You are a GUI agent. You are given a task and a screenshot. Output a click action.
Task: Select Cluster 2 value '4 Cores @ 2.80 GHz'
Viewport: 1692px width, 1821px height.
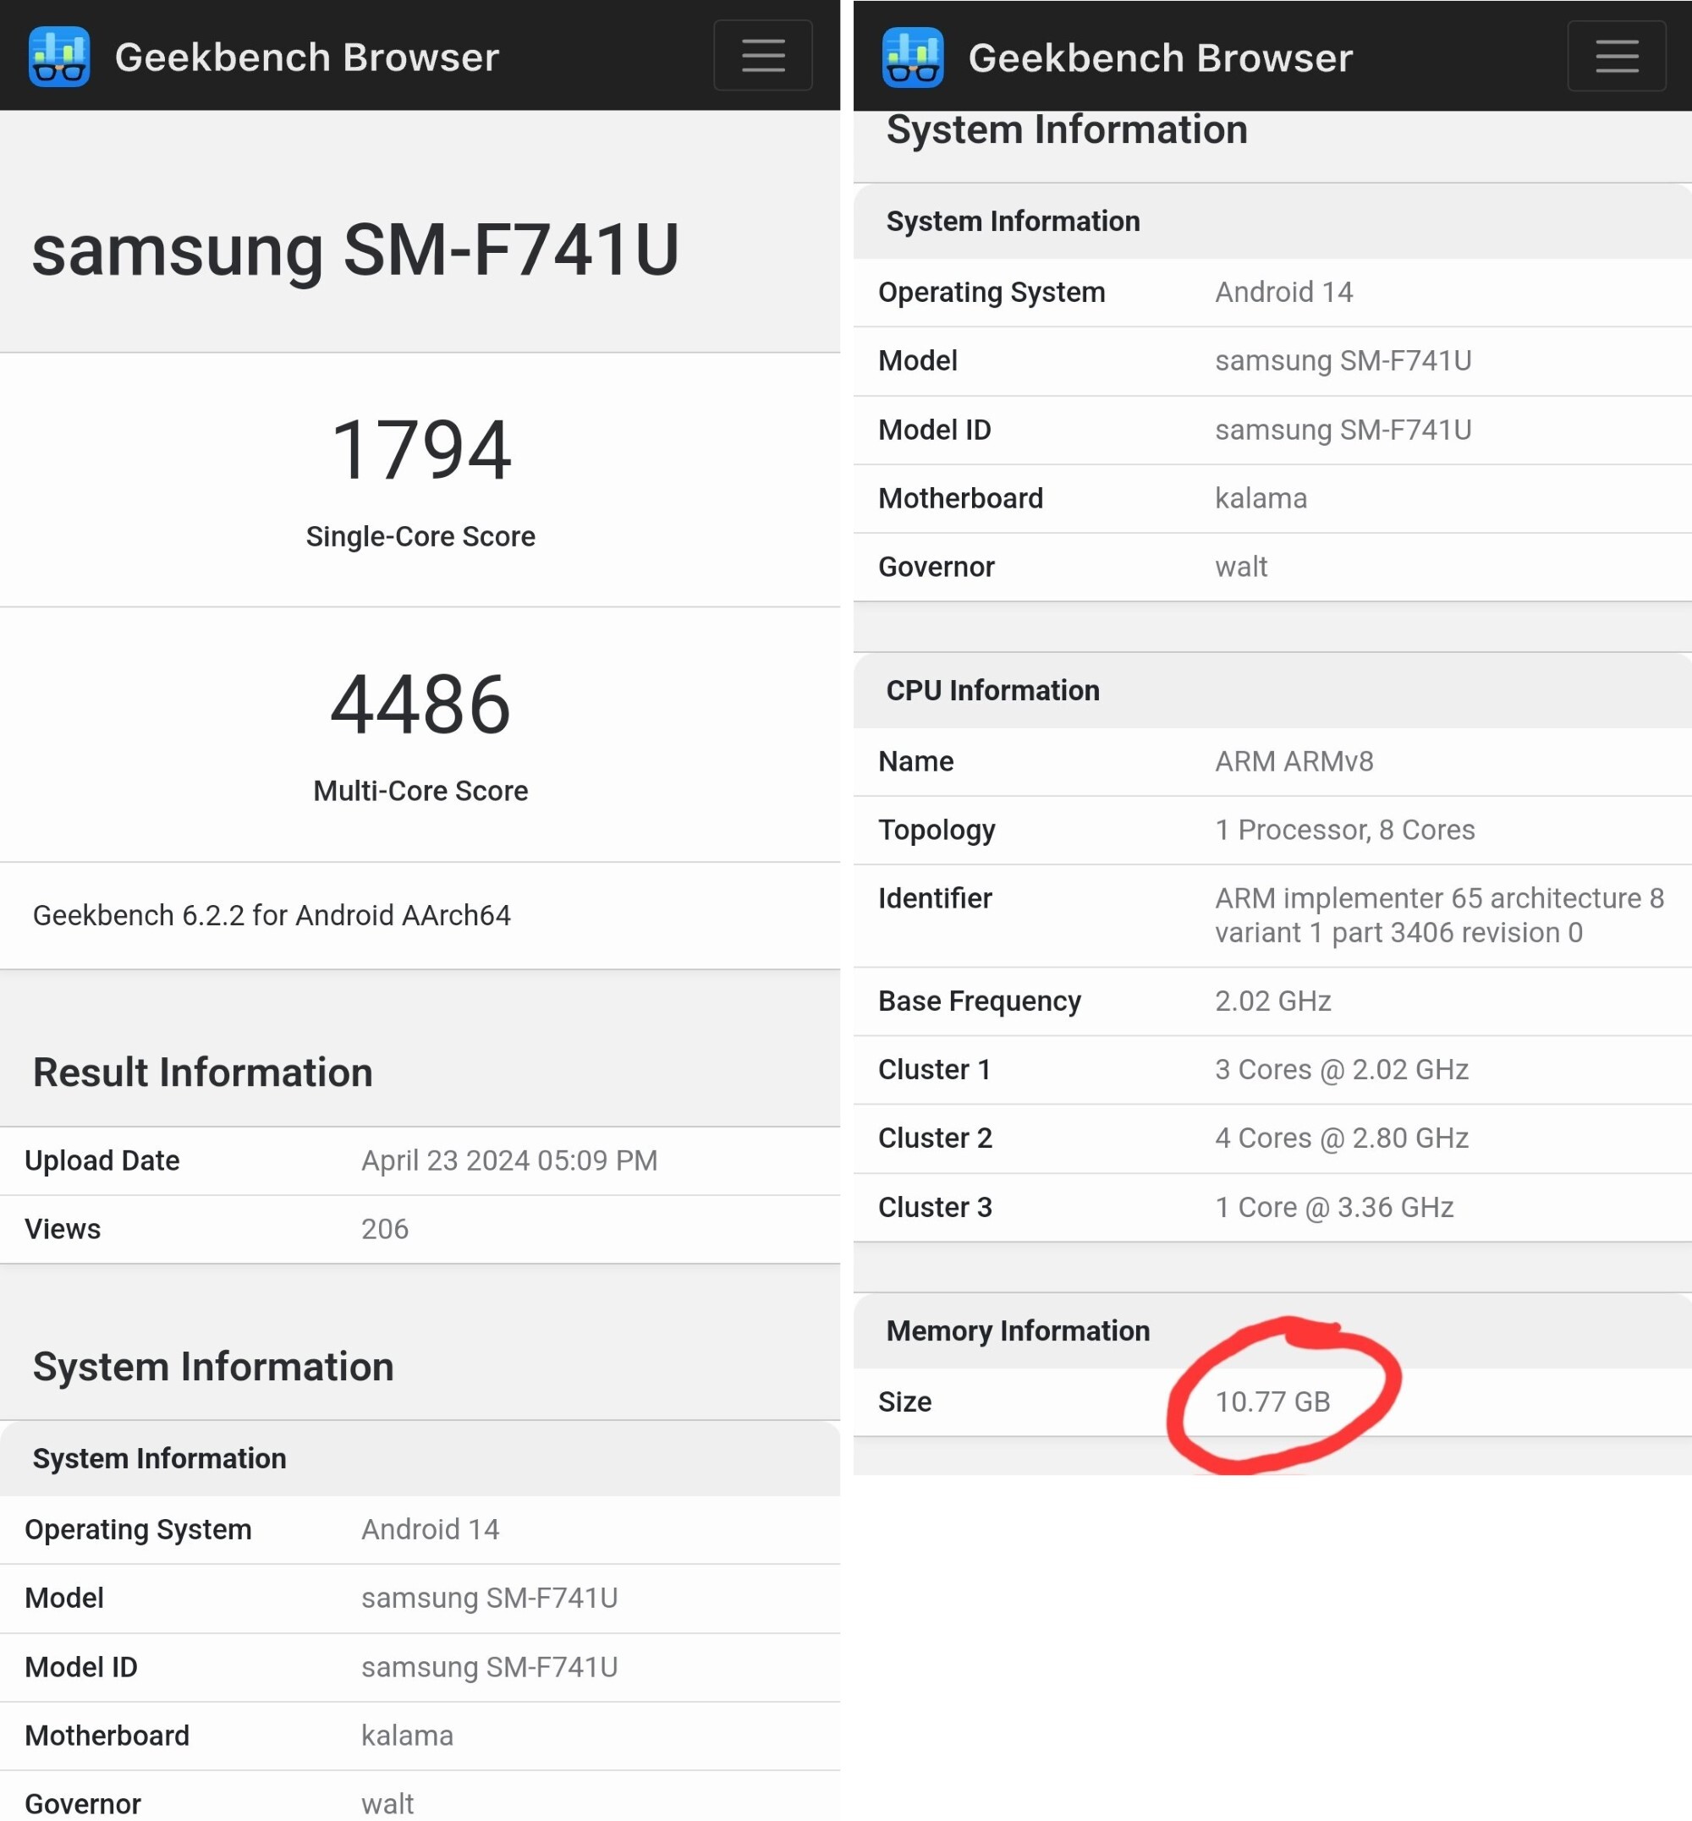(1341, 1138)
